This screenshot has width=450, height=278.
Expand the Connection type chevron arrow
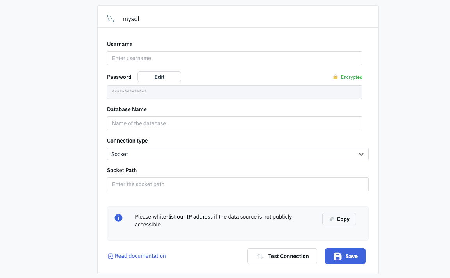click(x=361, y=154)
